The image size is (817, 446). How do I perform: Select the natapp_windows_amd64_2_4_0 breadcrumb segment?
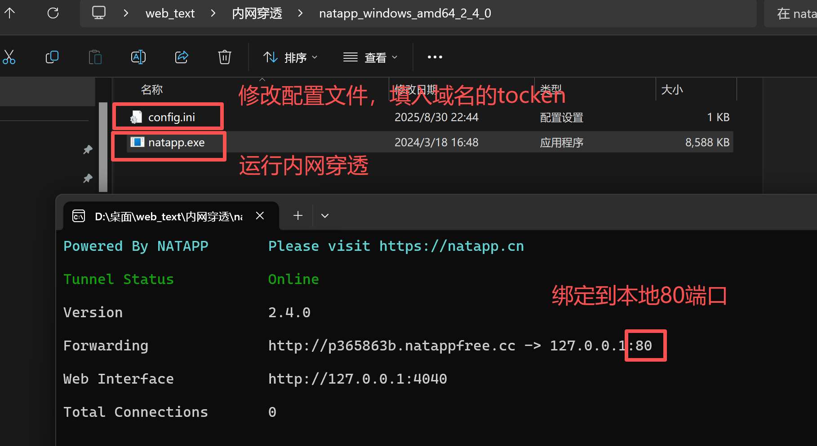click(405, 13)
